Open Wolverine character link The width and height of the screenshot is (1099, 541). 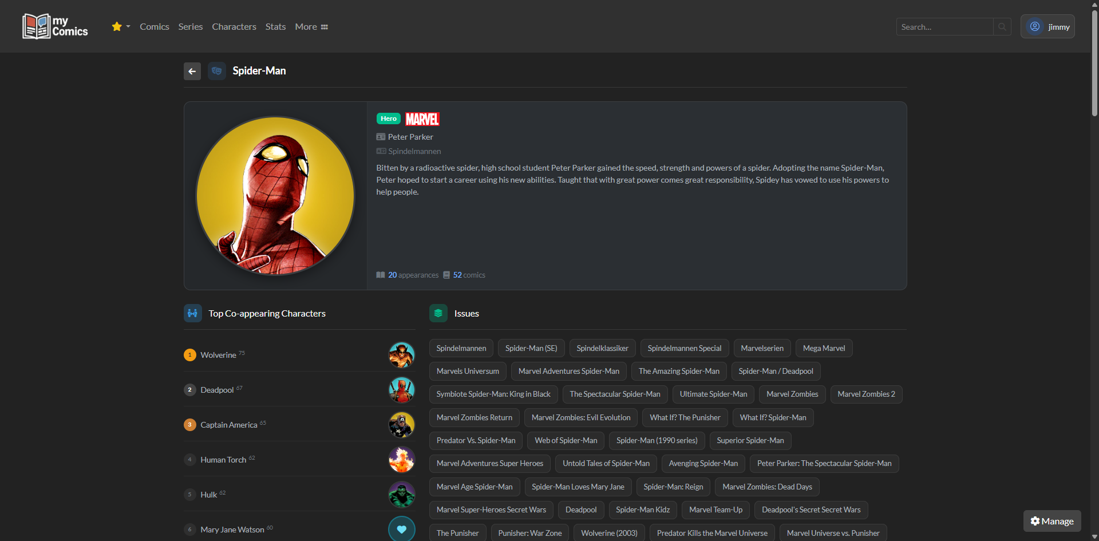pos(219,355)
